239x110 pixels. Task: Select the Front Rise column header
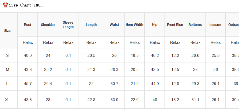[x=175, y=25]
